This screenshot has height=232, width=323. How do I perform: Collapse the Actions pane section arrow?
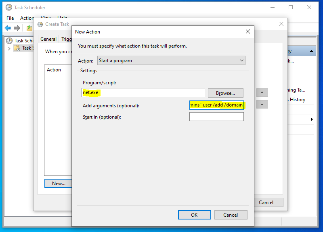pyautogui.click(x=311, y=51)
